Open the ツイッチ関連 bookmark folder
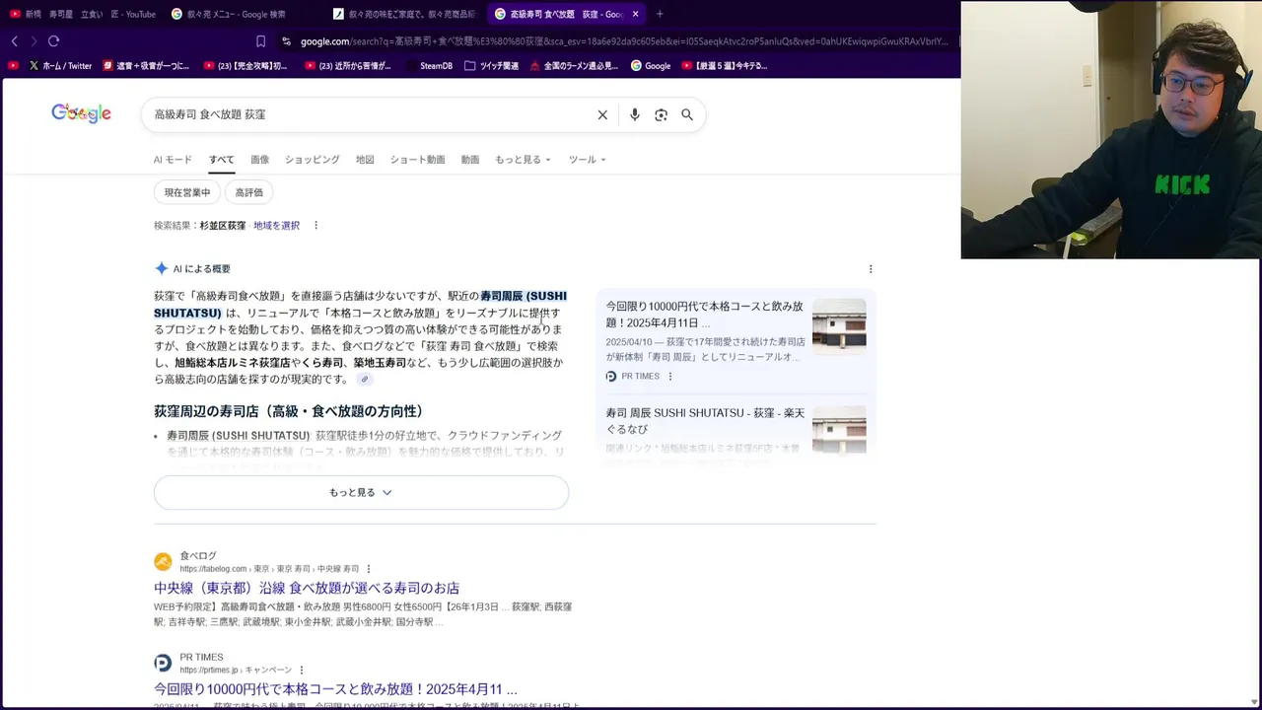 point(492,66)
